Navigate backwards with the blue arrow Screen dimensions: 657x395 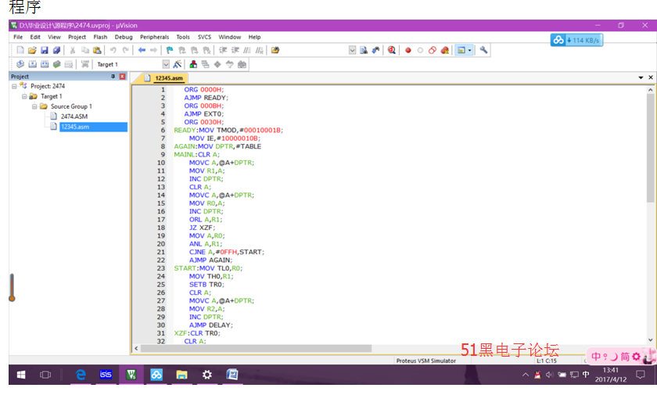click(x=142, y=50)
